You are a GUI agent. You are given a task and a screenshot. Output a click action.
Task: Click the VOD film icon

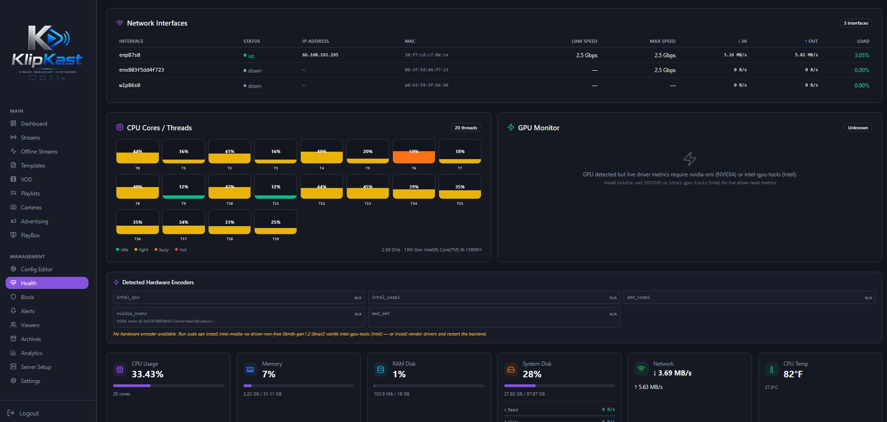[x=13, y=179]
